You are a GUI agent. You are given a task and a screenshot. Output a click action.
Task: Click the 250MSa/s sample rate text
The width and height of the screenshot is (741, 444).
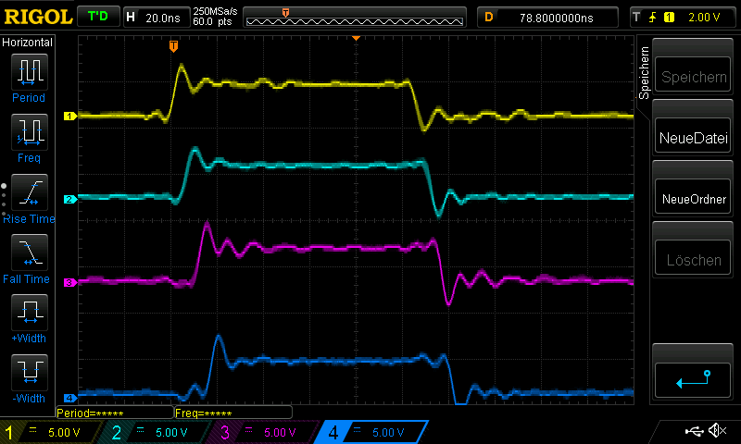point(215,11)
